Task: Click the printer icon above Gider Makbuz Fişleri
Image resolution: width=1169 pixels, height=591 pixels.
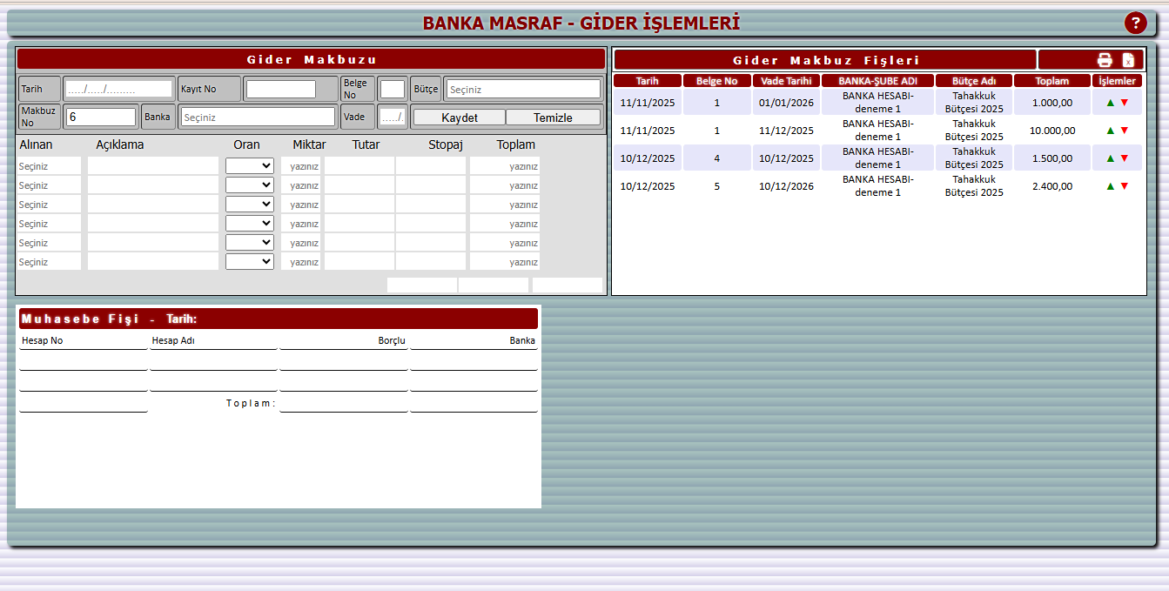Action: [x=1105, y=60]
